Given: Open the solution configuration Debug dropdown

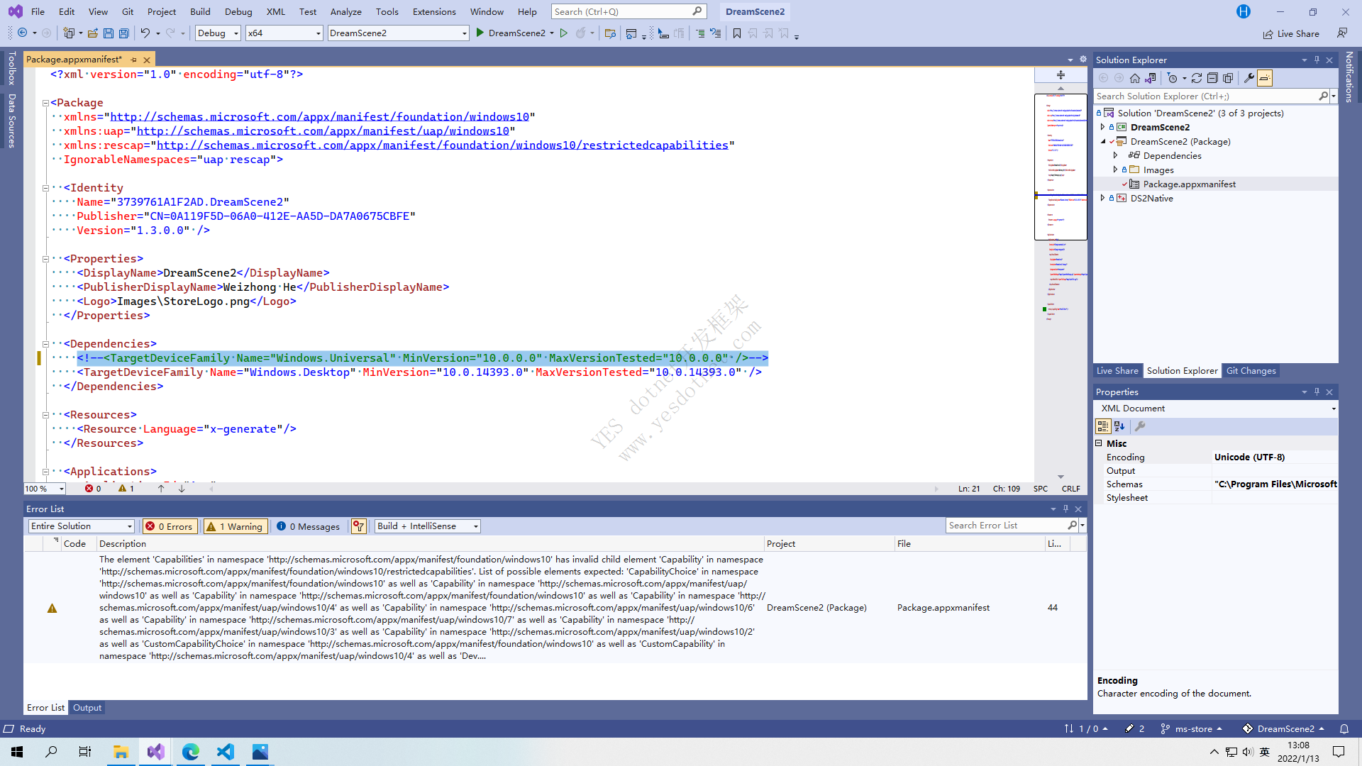Looking at the screenshot, I should [218, 33].
